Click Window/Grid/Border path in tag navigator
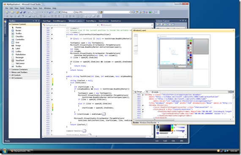This screenshot has height=155, width=241. pyautogui.click(x=148, y=122)
